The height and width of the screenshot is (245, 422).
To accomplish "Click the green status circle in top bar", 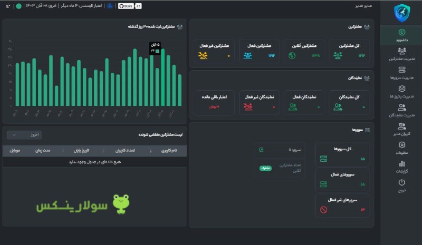I will 18,6.
